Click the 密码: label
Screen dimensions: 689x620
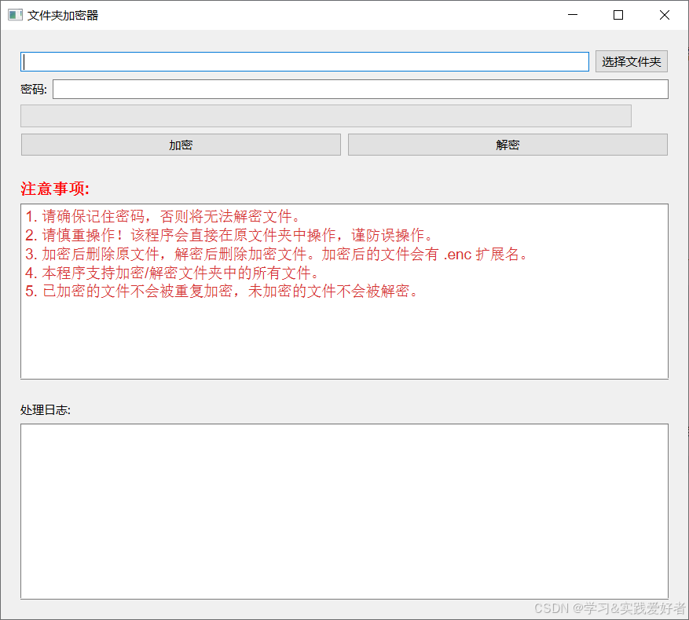(x=34, y=90)
